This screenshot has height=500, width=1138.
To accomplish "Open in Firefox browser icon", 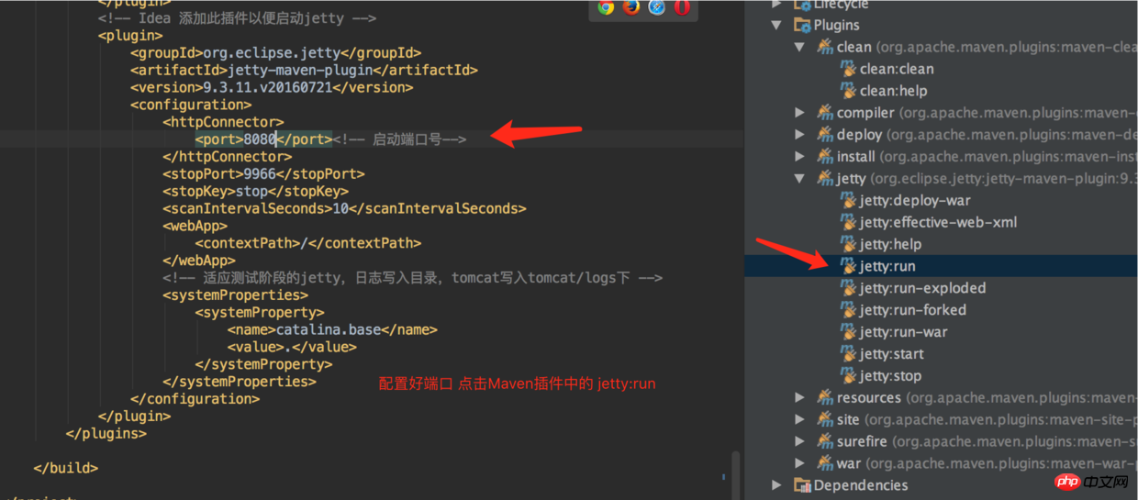I will pos(631,7).
